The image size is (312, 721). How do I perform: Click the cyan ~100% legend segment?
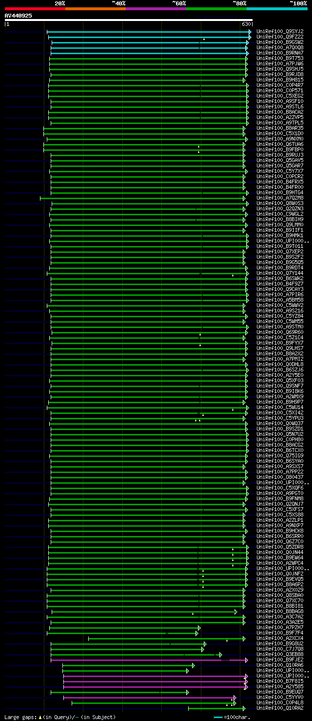tap(277, 9)
